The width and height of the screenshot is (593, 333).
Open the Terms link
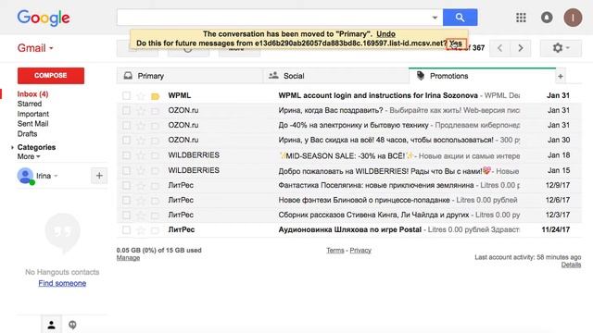335,251
